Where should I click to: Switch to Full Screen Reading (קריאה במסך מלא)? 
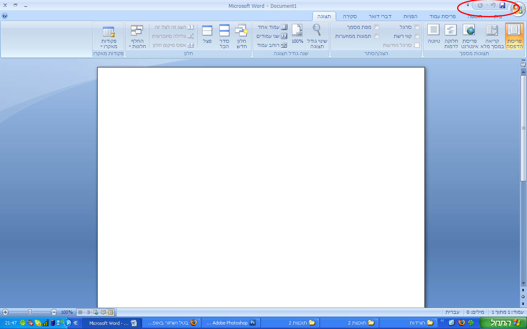(491, 36)
